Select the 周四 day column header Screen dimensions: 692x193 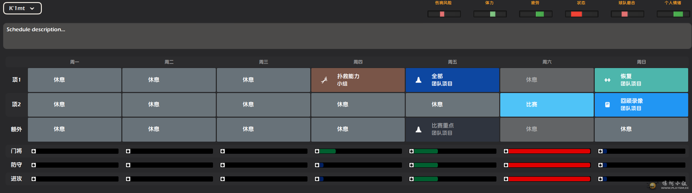(358, 62)
